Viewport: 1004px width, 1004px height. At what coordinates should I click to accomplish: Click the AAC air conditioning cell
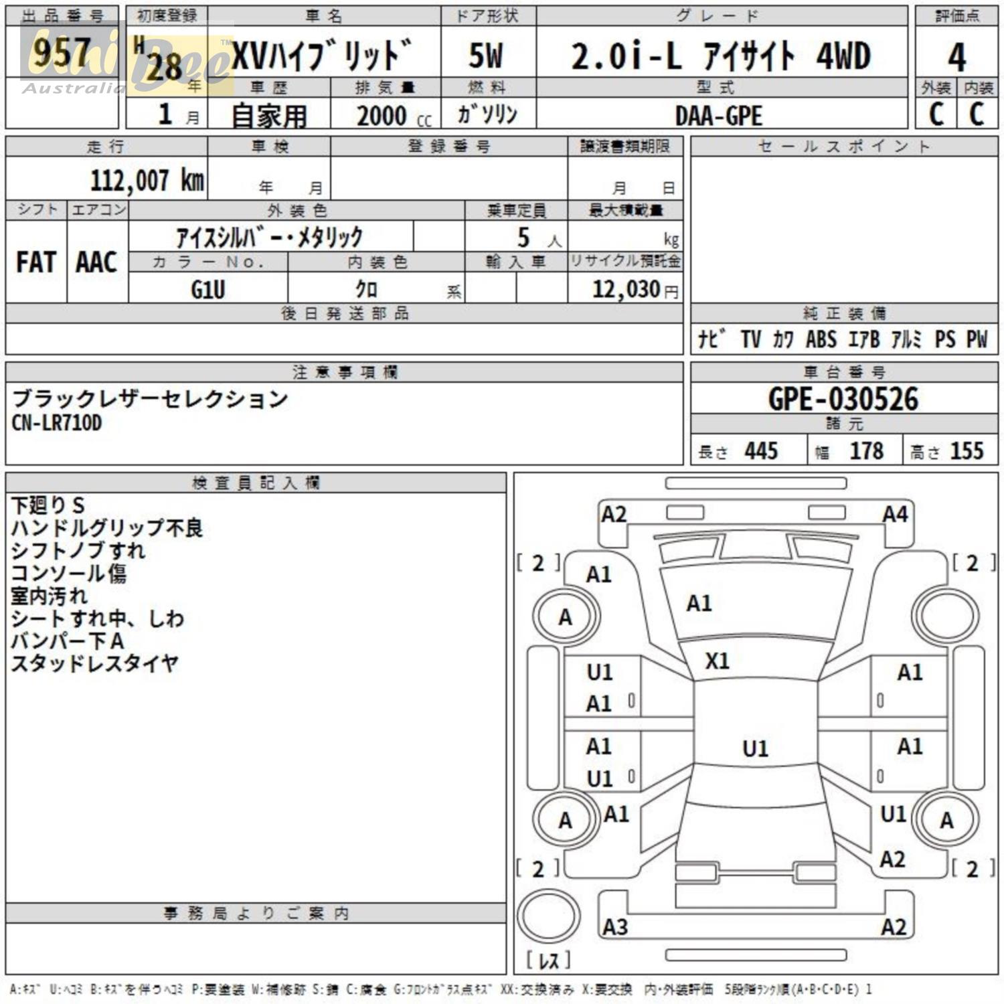[97, 262]
